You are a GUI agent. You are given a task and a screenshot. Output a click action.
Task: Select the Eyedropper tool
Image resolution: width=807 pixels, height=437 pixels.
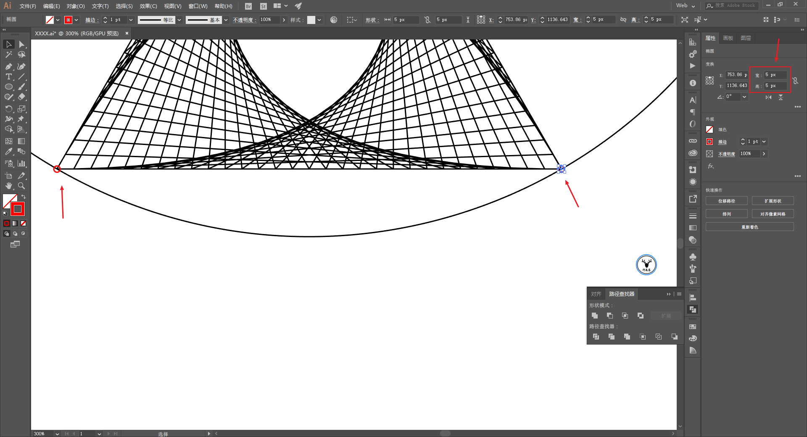(8, 152)
